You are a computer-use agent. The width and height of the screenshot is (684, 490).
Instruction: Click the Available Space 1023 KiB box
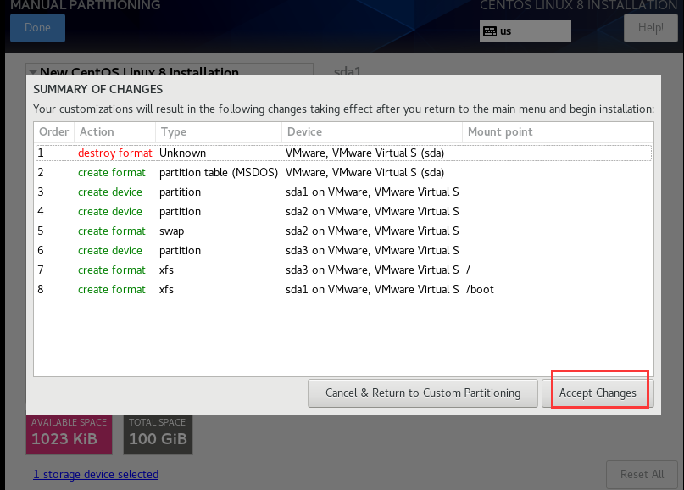pos(69,434)
